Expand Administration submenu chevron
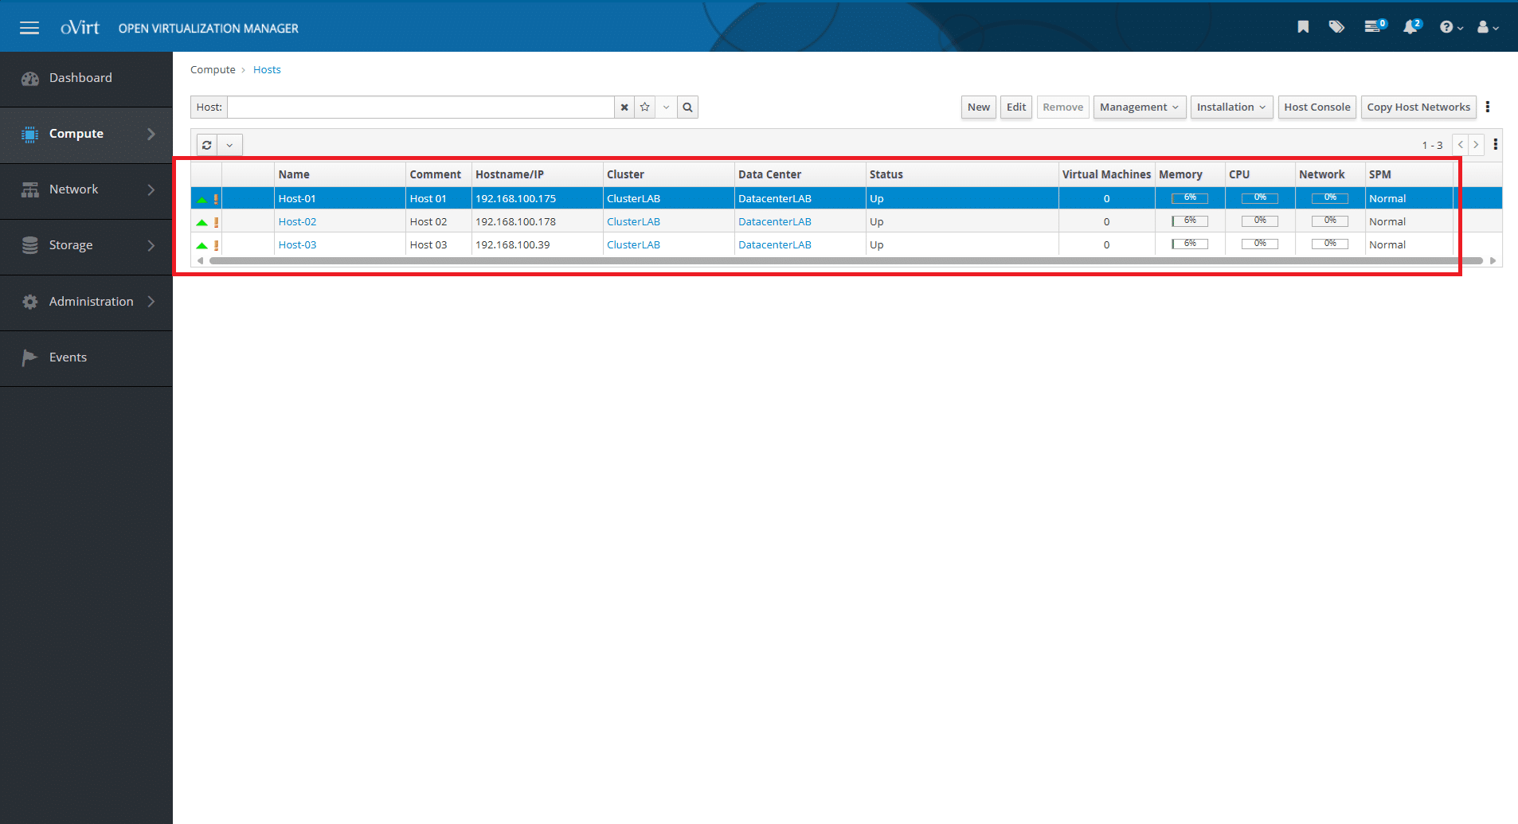Image resolution: width=1518 pixels, height=824 pixels. (151, 302)
